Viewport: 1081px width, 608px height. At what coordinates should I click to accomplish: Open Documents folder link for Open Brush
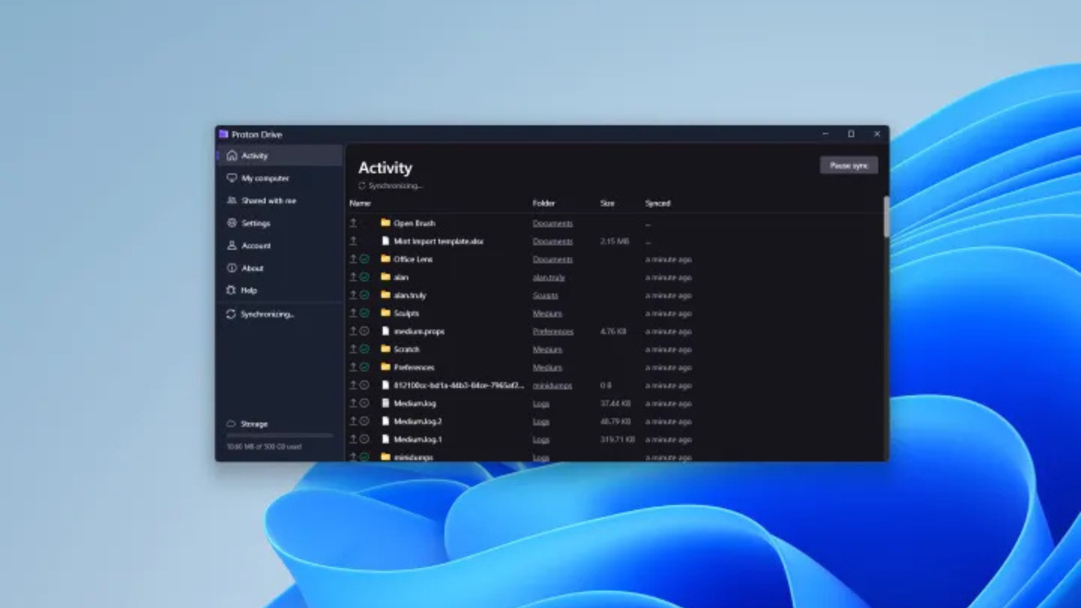(x=552, y=223)
